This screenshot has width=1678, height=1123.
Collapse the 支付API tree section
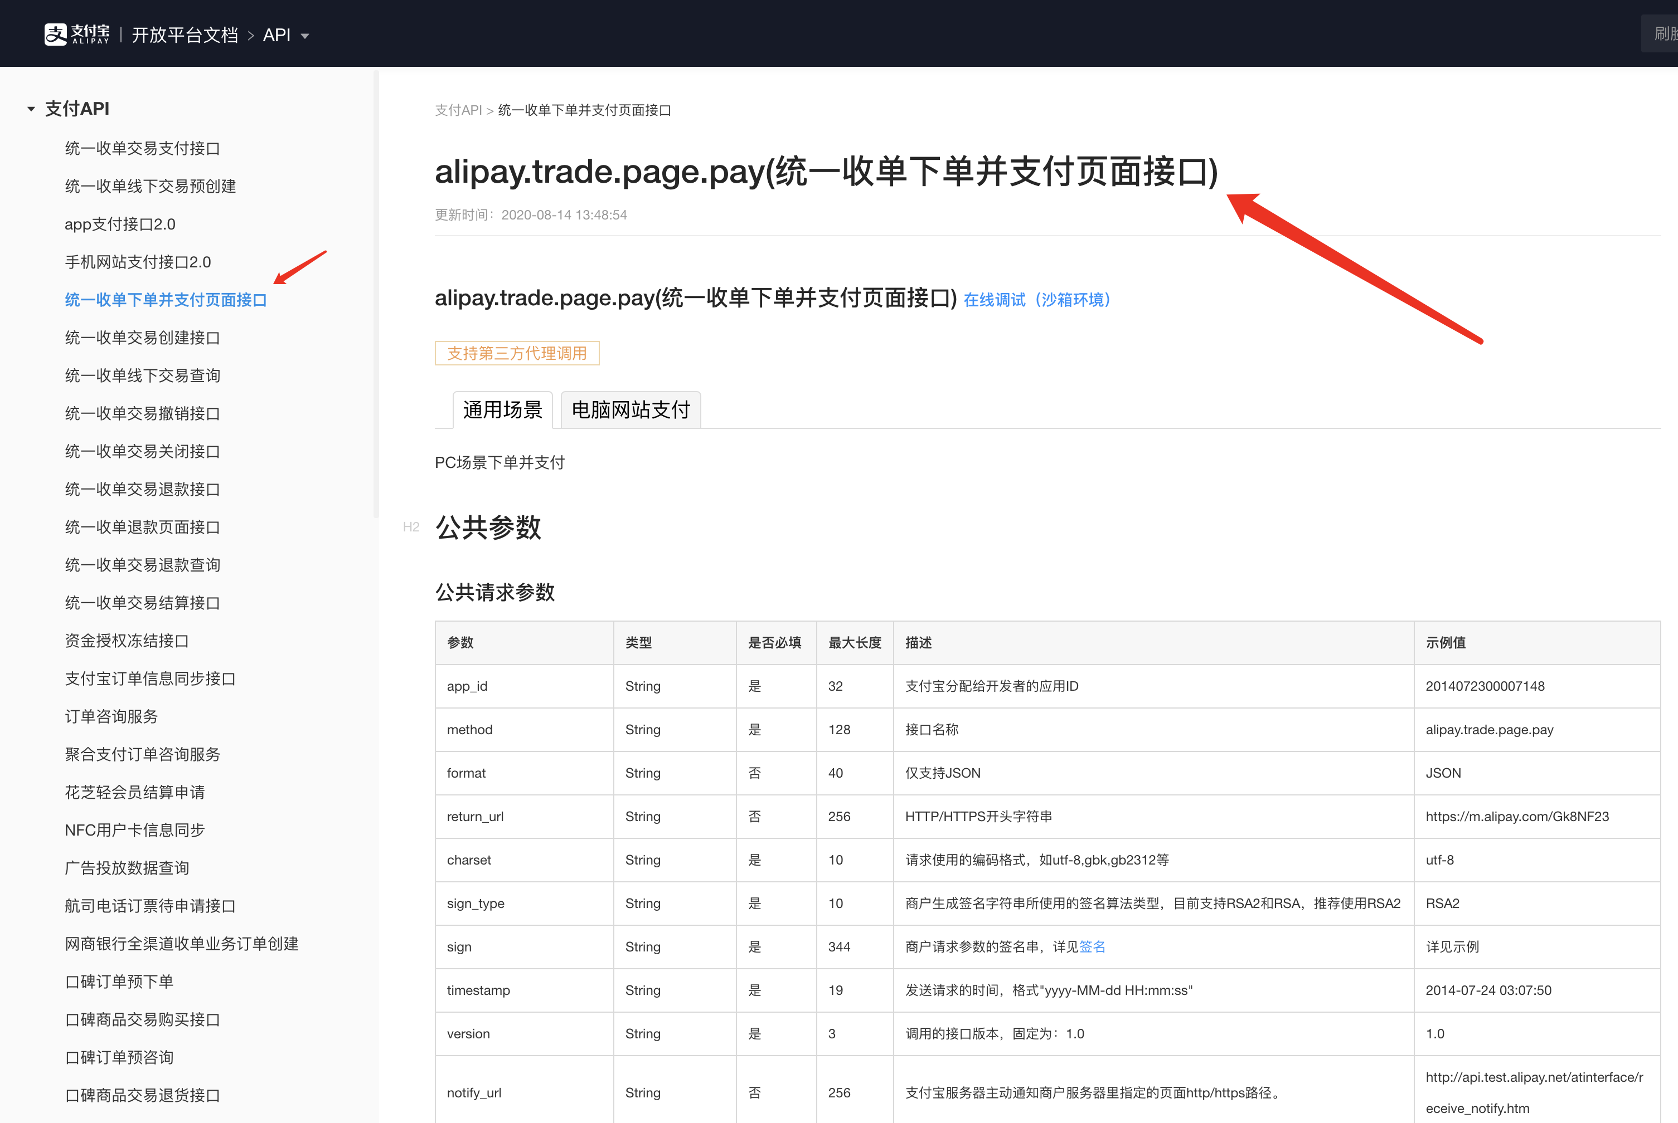(x=31, y=109)
